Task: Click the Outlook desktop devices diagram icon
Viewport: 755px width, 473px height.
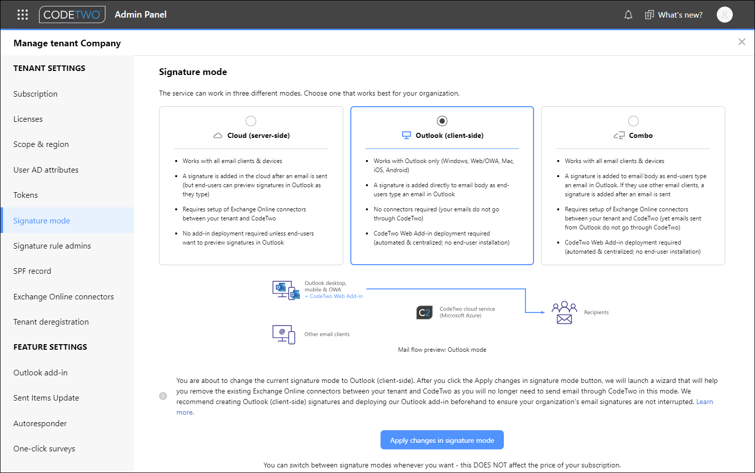Action: pyautogui.click(x=286, y=290)
